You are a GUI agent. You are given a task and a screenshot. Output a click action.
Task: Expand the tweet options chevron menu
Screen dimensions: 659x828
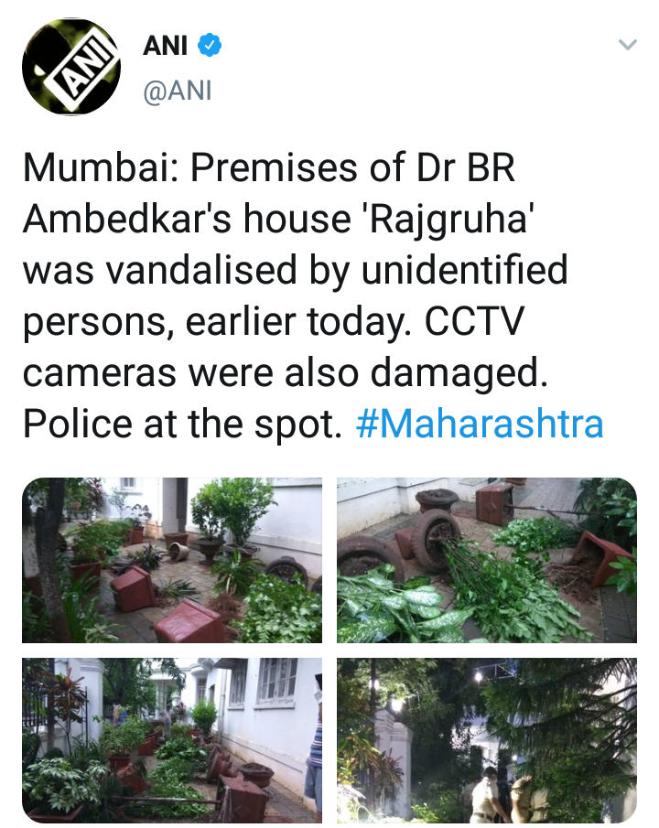627,44
